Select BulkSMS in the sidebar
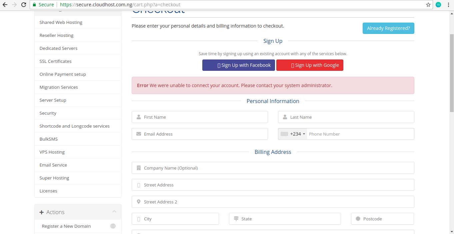454x234 pixels. (78, 139)
